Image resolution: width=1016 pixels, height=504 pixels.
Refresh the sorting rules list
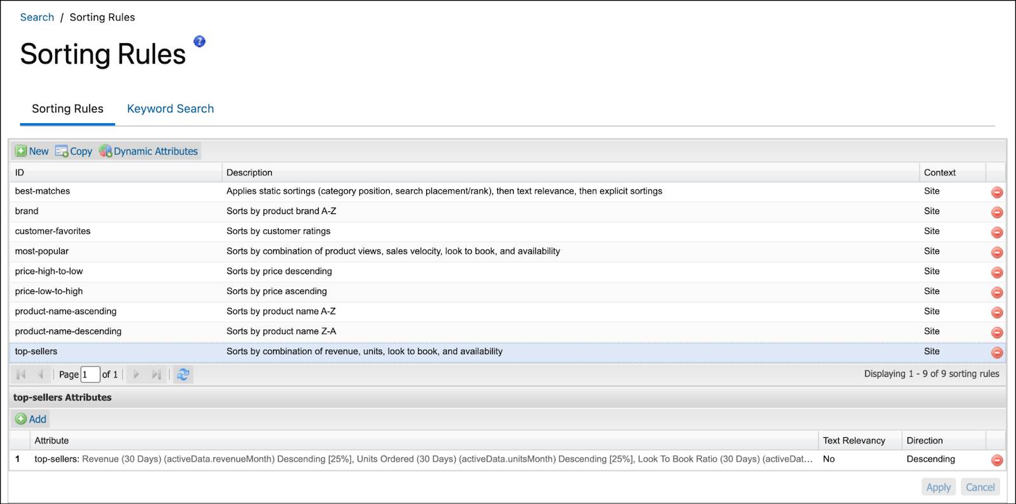pyautogui.click(x=183, y=375)
